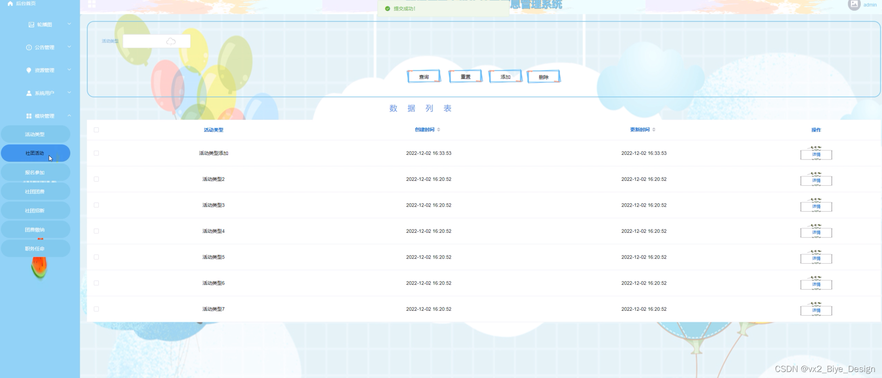This screenshot has width=882, height=378.
Task: Click the home icon beside 后台首页
Action: pos(10,3)
